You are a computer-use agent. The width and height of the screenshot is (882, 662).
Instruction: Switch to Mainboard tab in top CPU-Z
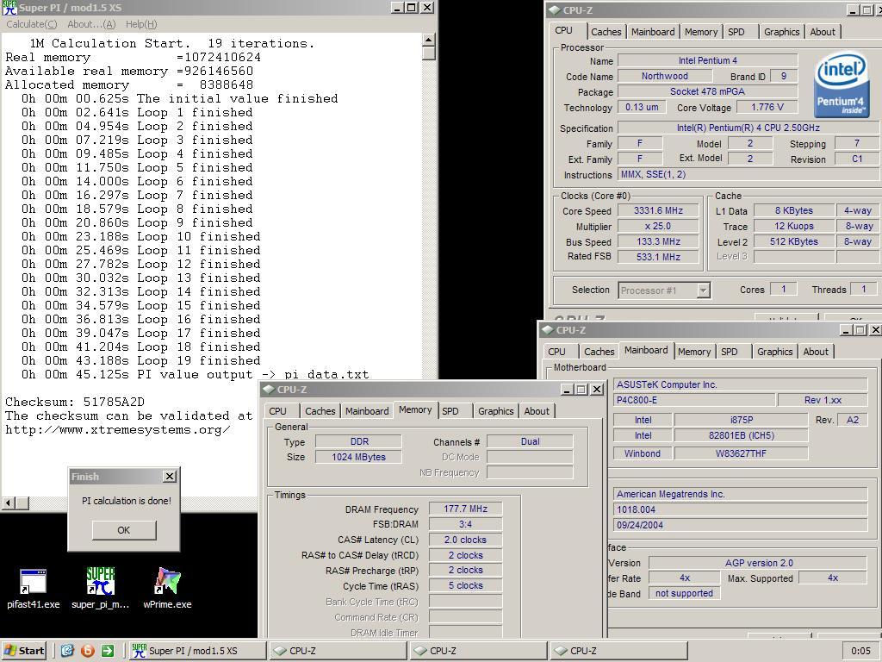click(x=653, y=32)
